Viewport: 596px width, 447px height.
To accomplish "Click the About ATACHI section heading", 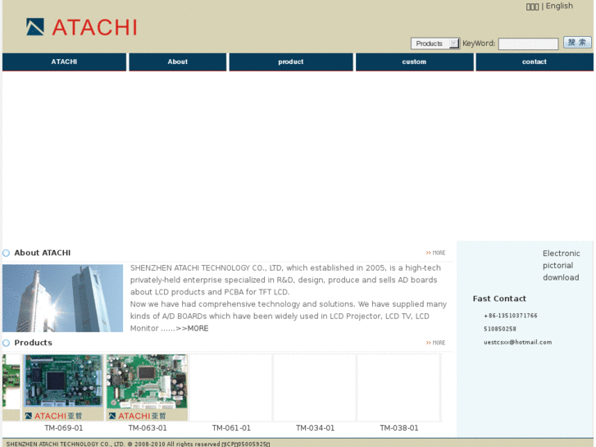I will [x=43, y=253].
